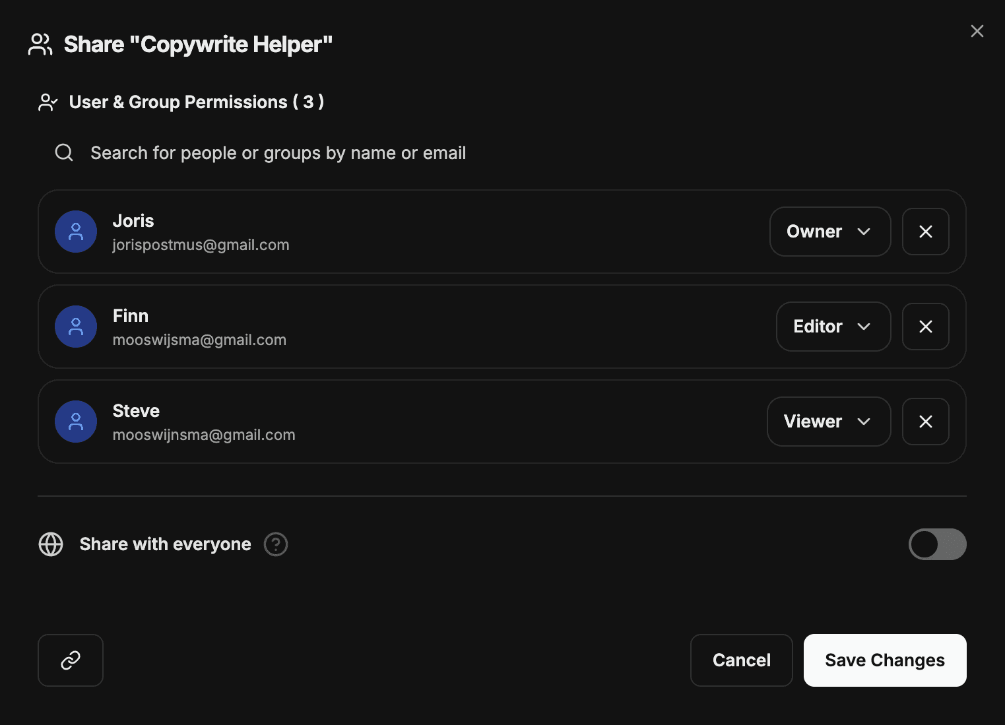Click Steve's avatar icon
1005x725 pixels.
pos(76,422)
